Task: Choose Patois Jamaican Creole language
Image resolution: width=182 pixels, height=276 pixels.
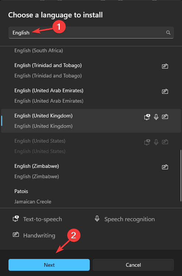Action: (91, 196)
